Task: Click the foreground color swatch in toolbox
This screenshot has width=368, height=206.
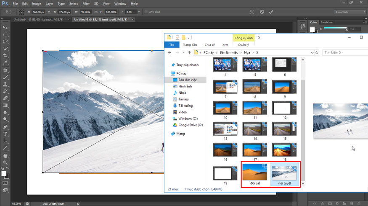Action: tap(4, 173)
